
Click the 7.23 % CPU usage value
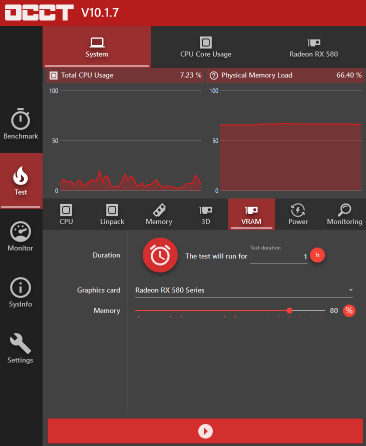point(191,75)
